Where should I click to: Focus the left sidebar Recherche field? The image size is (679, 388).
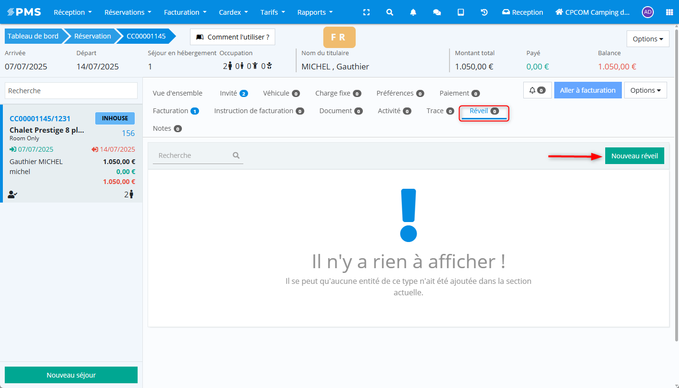71,91
